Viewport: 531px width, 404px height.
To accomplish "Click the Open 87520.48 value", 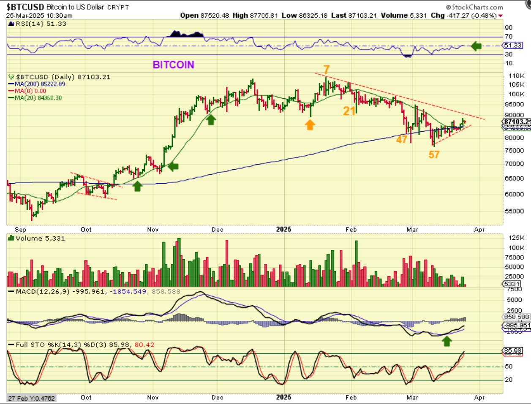I will point(204,16).
